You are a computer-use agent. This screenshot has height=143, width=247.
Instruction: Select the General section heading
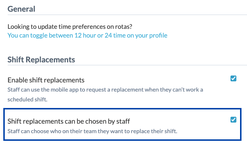pyautogui.click(x=21, y=9)
